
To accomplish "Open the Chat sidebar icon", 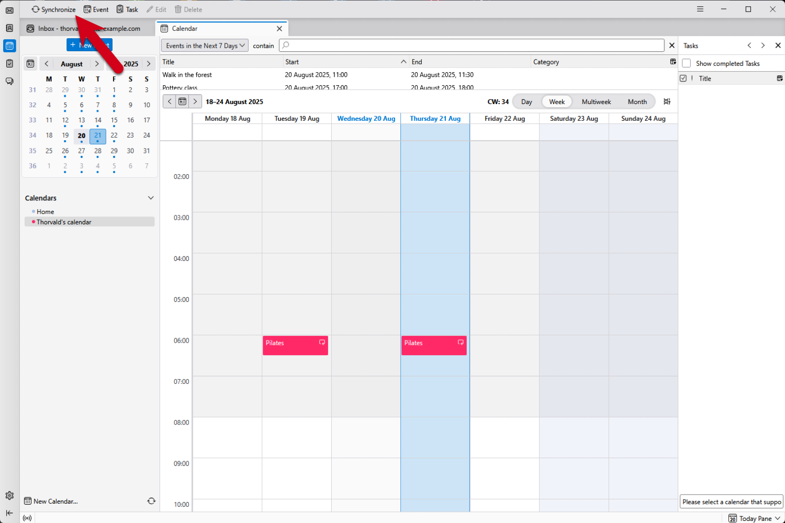I will click(9, 81).
